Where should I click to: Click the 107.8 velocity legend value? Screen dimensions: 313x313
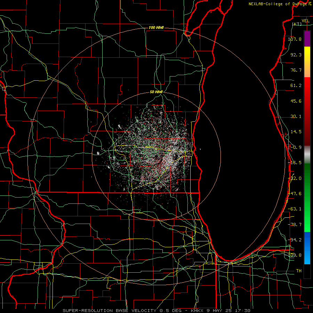pyautogui.click(x=295, y=39)
